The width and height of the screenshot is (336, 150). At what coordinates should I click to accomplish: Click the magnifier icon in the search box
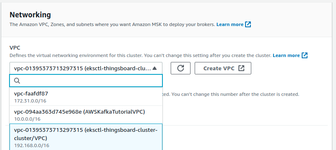[x=17, y=81]
